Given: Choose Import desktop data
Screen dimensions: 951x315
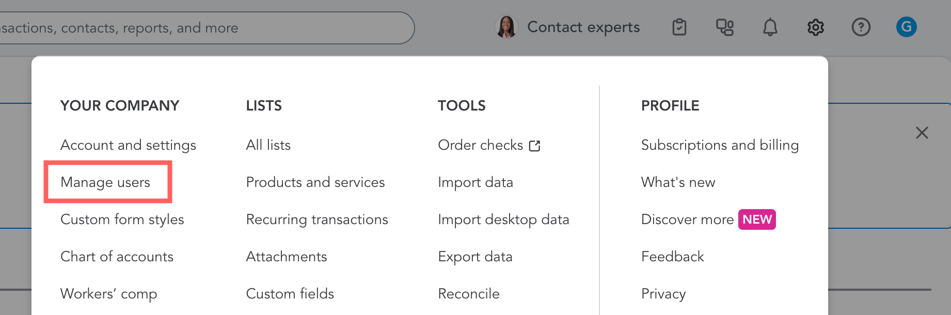Looking at the screenshot, I should 503,219.
